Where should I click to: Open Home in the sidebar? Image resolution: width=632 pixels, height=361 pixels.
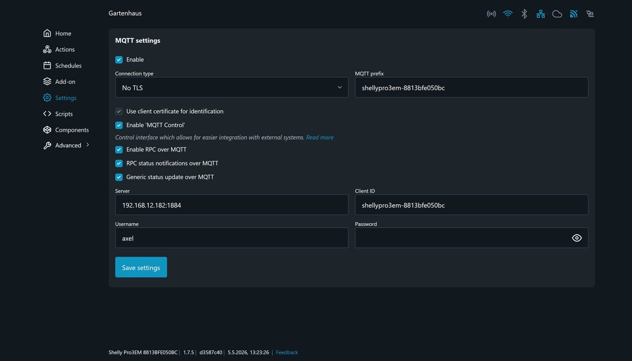(x=63, y=33)
